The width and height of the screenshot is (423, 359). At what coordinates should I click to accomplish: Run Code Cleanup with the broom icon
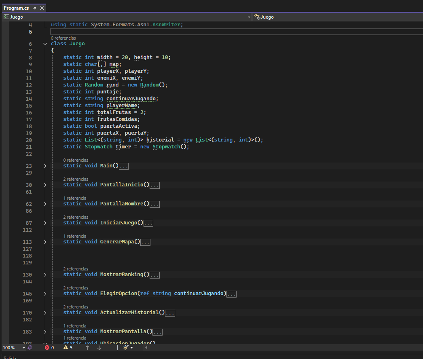click(x=125, y=348)
